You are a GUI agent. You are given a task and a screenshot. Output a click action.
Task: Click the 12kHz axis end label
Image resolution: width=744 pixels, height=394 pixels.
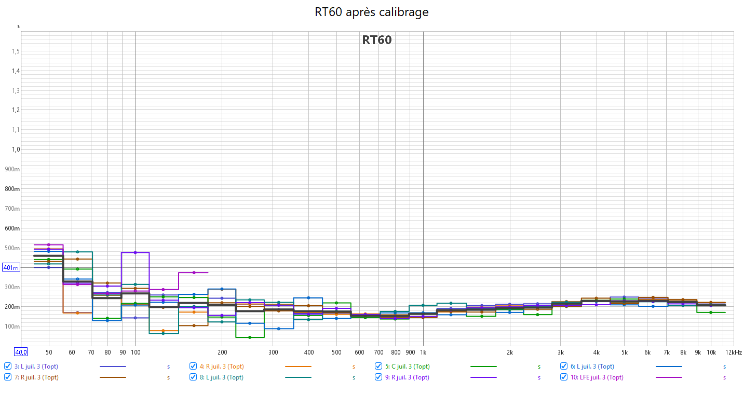pyautogui.click(x=734, y=352)
